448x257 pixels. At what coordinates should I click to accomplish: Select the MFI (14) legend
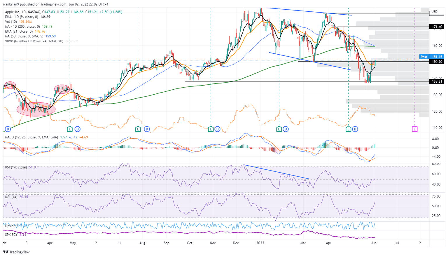click(x=11, y=197)
